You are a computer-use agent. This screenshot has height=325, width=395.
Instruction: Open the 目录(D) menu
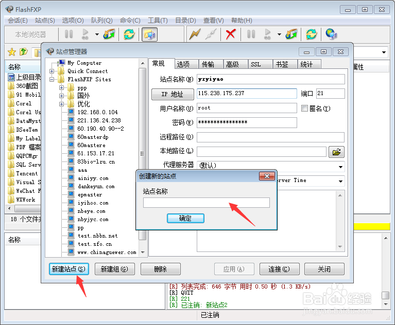(x=185, y=21)
